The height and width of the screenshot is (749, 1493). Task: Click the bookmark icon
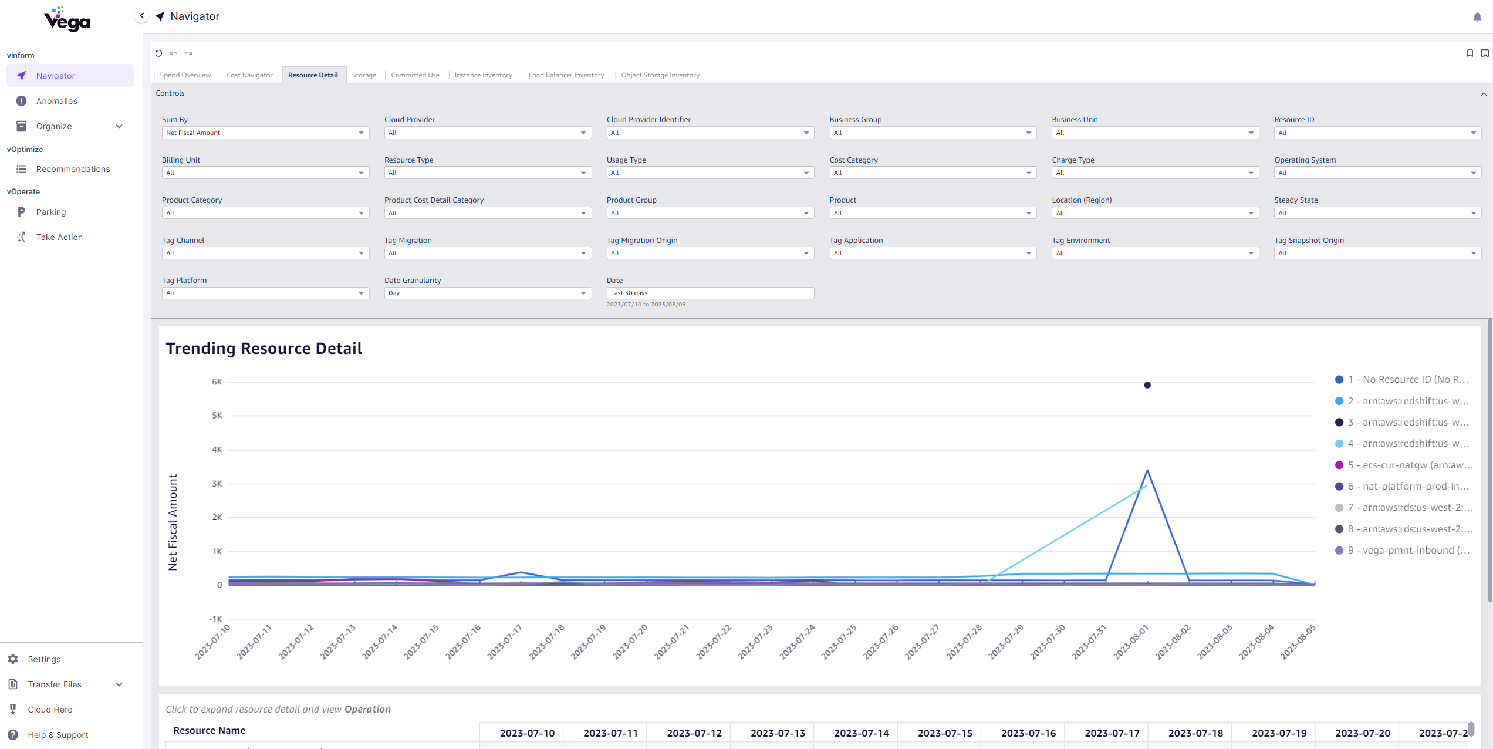tap(1470, 53)
